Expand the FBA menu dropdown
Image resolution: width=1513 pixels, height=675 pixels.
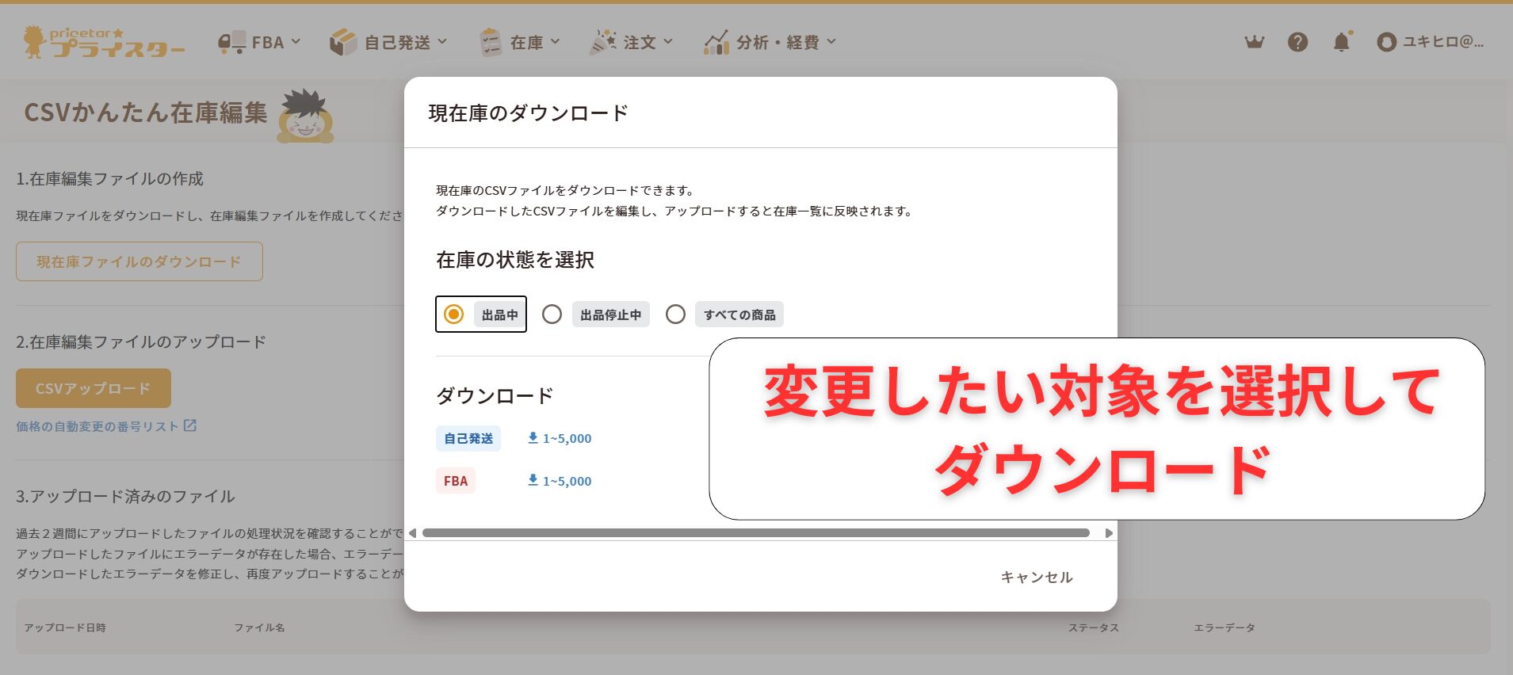coord(260,42)
